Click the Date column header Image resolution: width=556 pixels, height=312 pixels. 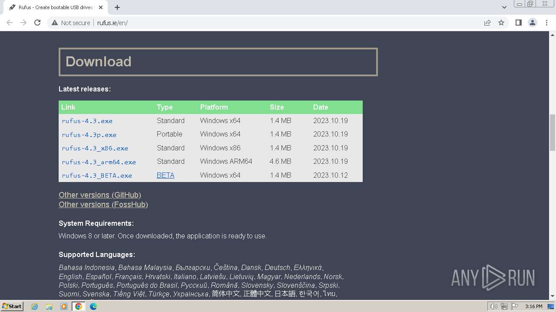click(x=321, y=107)
